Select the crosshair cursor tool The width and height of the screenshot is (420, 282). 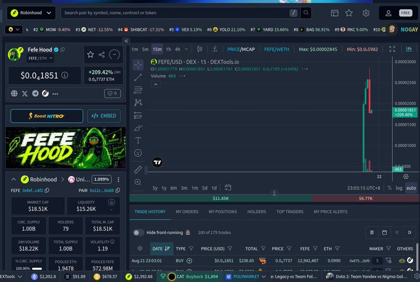click(x=138, y=65)
